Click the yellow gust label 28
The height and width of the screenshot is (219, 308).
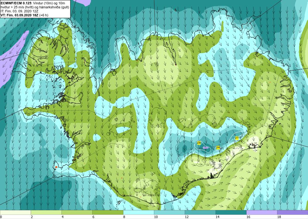point(199,143)
